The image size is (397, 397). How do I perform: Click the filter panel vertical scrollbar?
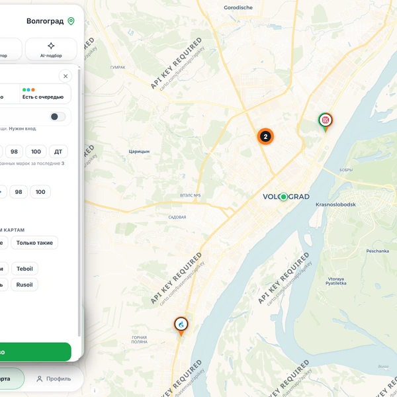79,202
